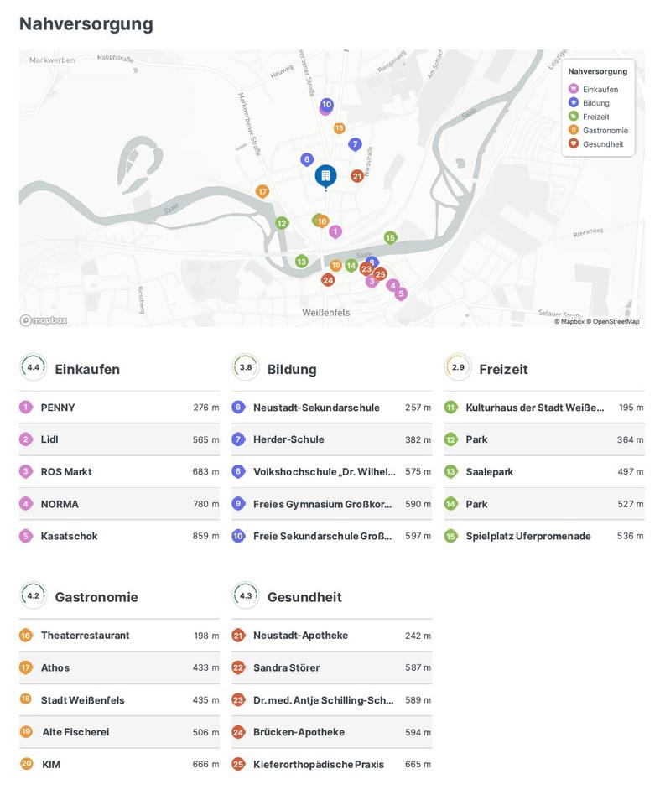Screen dimensions: 660x805
Task: Click map marker number 10
Action: pos(326,105)
